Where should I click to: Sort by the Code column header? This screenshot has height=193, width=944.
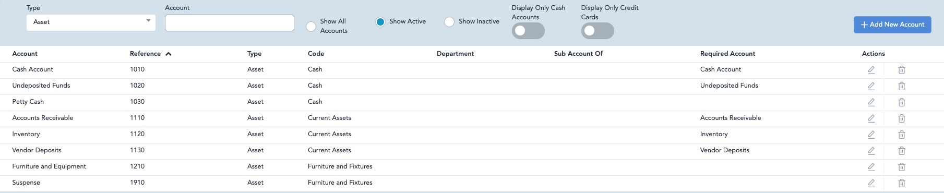pyautogui.click(x=316, y=54)
